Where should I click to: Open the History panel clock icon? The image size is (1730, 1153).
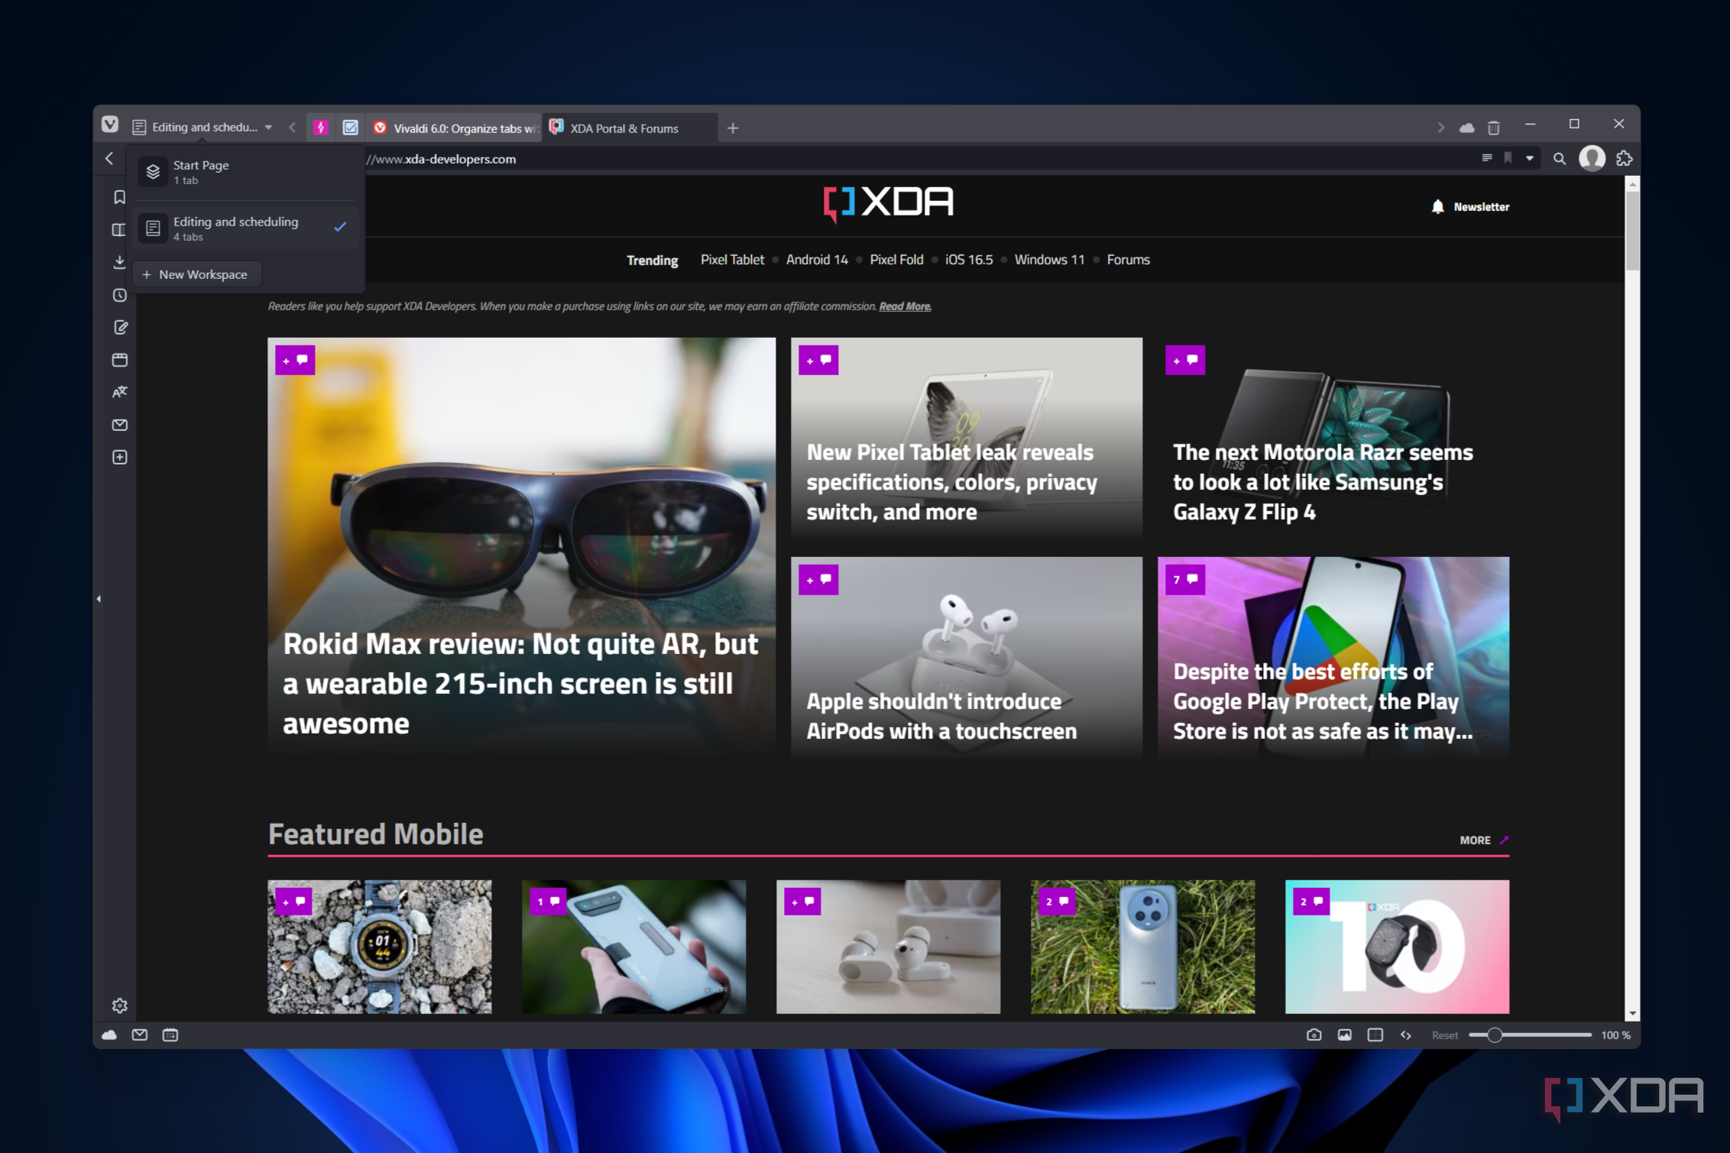(119, 295)
